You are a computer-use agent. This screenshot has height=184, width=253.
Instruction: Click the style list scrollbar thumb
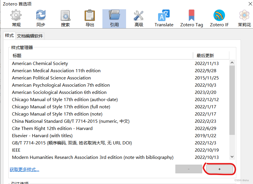pyautogui.click(x=232, y=100)
